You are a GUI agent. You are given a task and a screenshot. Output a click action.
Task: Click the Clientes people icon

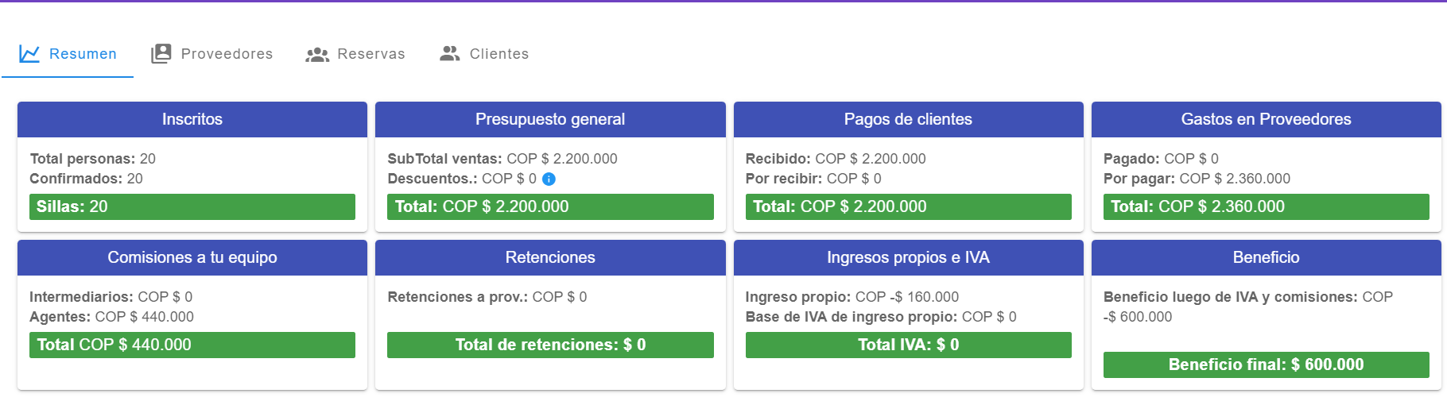pos(450,53)
